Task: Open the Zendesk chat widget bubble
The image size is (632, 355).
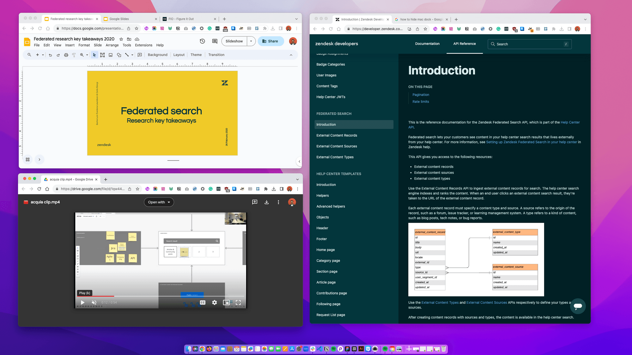Action: point(578,306)
